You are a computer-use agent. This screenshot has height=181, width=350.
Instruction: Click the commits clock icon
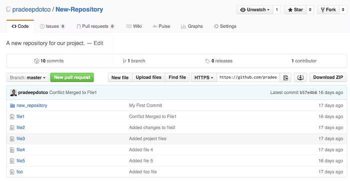(x=36, y=61)
